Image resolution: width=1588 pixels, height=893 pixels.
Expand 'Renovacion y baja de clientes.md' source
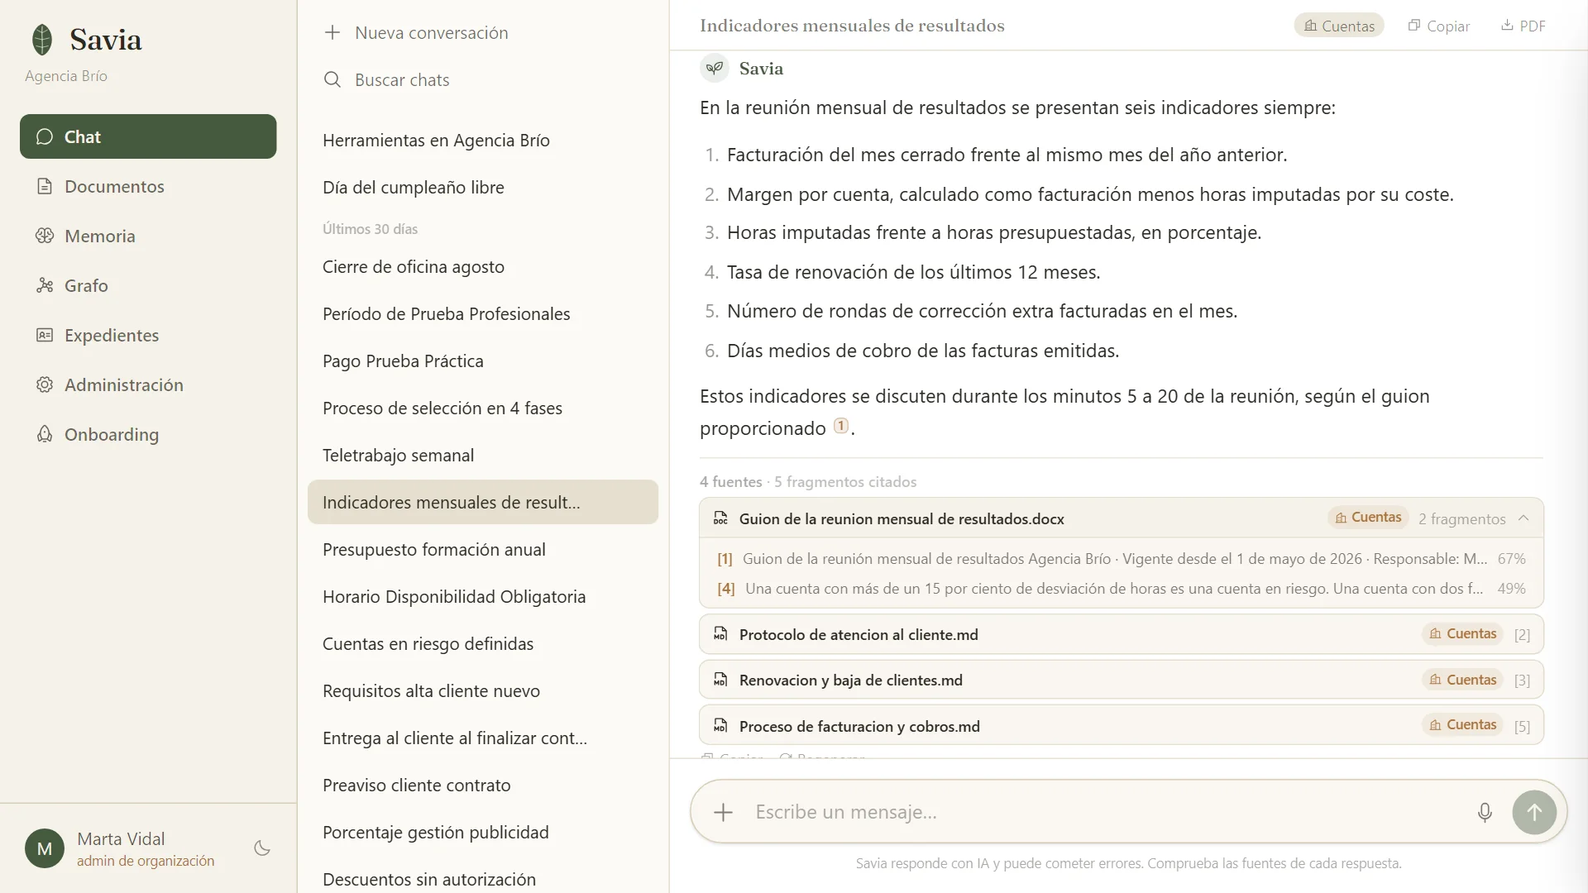coord(1122,680)
